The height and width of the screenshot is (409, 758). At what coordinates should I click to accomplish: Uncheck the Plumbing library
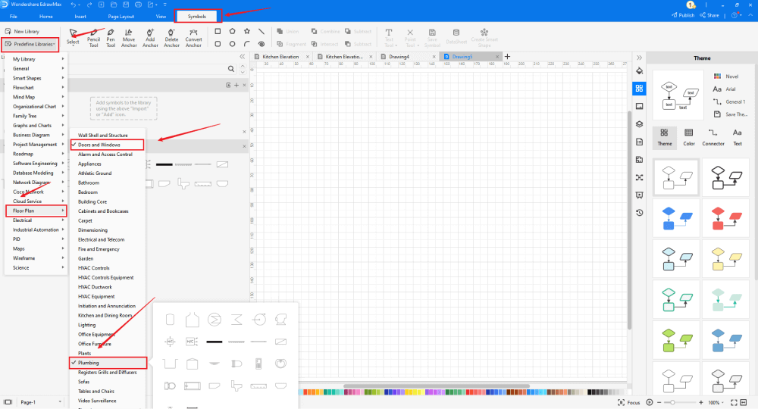coord(89,363)
